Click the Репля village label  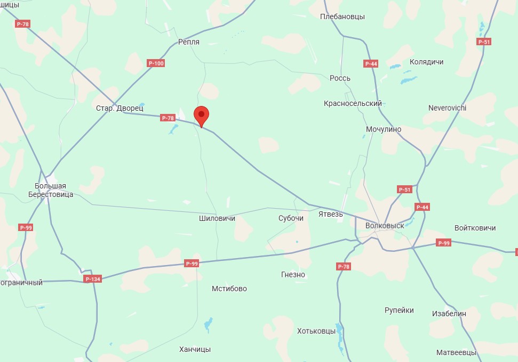click(x=189, y=42)
